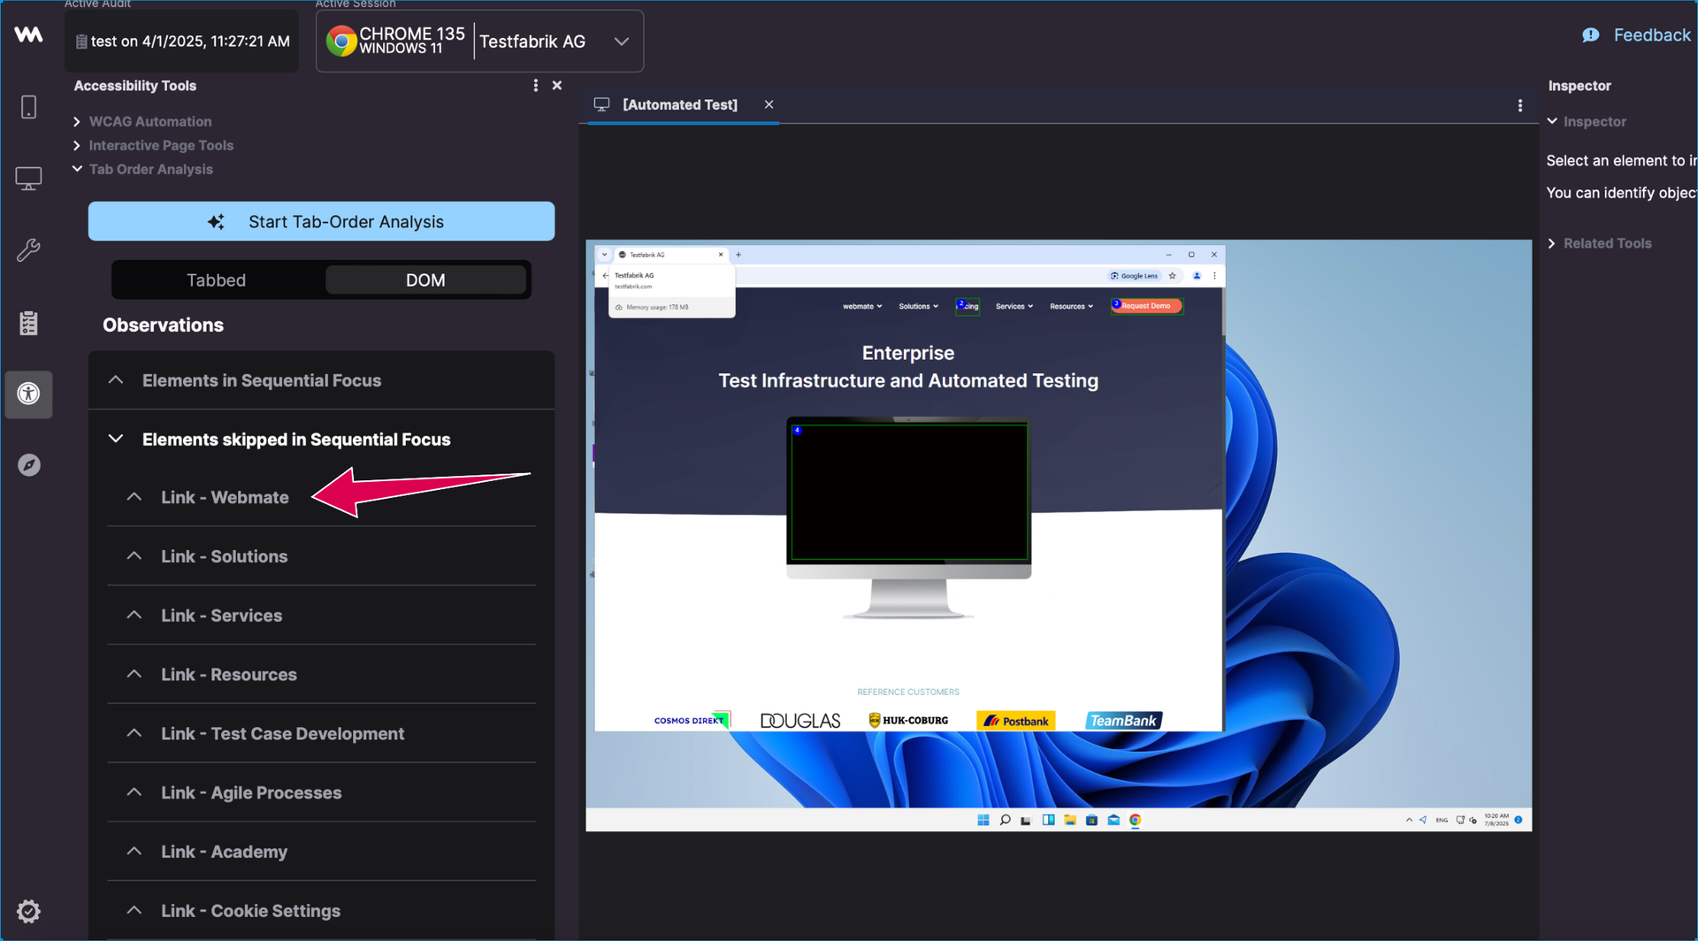
Task: Select the [Automated Test] tab
Action: [x=679, y=104]
